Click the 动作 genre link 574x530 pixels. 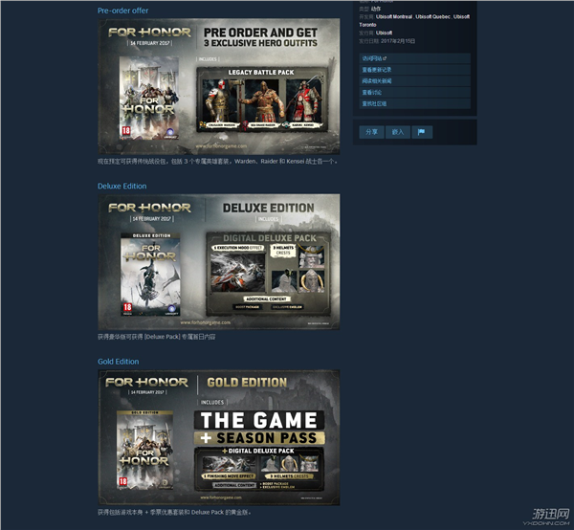coord(376,9)
